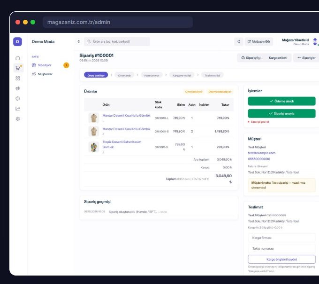The image size is (319, 284).
Task: Click the test@example.com email link
Action: (x=261, y=153)
